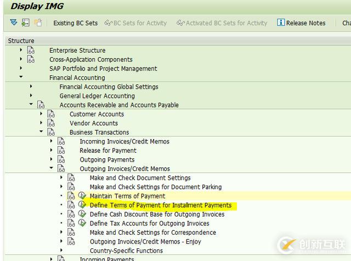Select Define Tax Accounts for Outgoing Invoices text
This screenshot has height=261, width=351.
coord(150,223)
